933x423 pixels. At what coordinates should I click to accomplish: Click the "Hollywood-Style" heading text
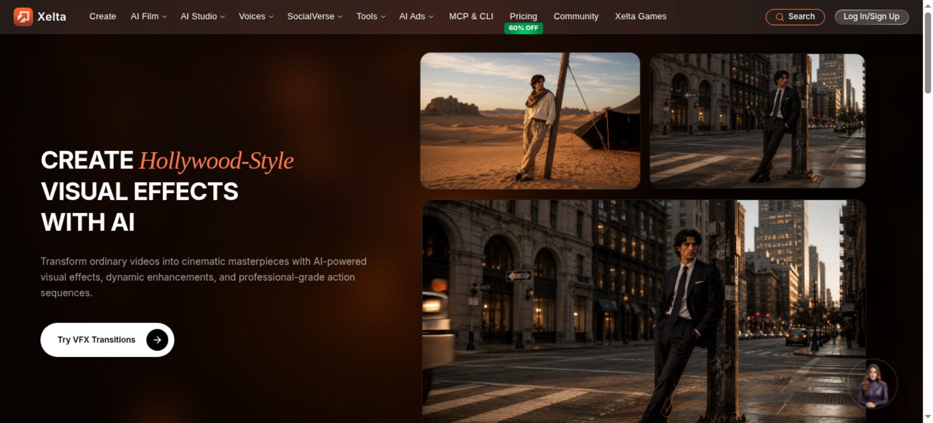click(216, 161)
